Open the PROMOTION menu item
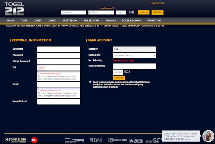The width and height of the screenshot is (215, 144). (x=154, y=20)
